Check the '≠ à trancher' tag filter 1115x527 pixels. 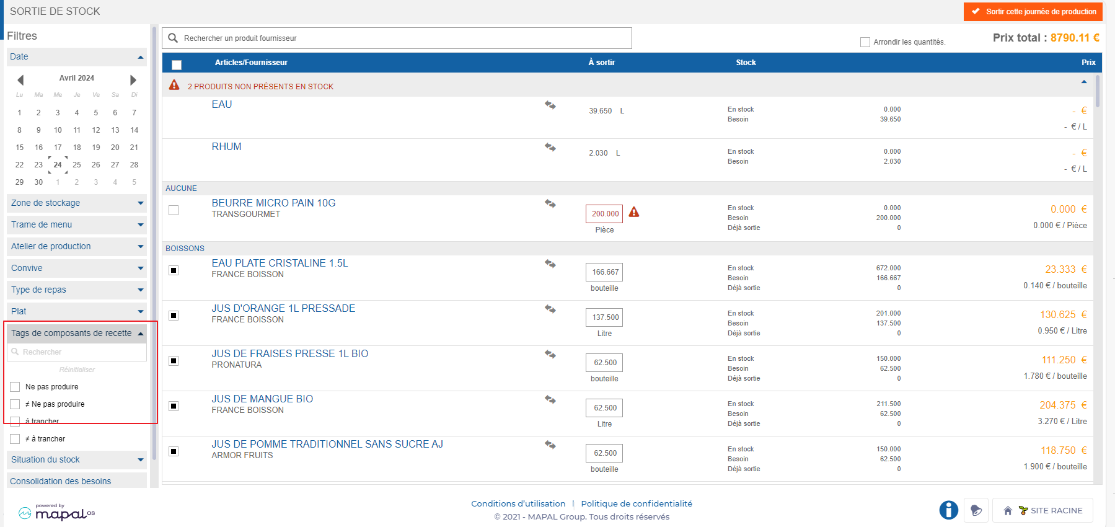tap(15, 439)
